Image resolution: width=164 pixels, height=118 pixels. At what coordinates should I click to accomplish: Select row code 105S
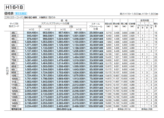16,79
